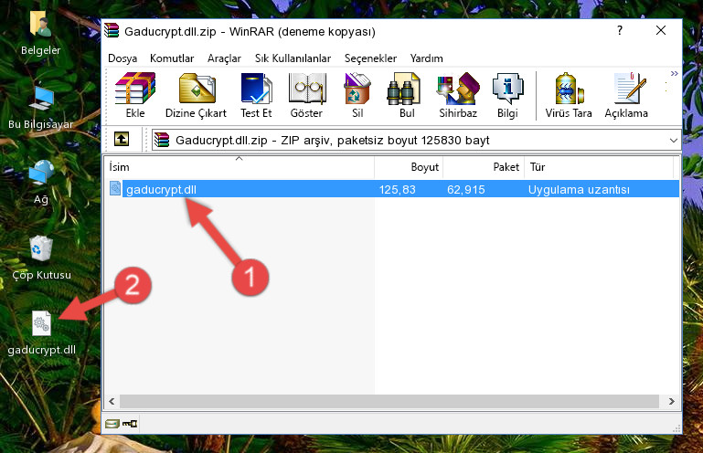Click the help question mark button
The image size is (703, 453).
(x=620, y=30)
